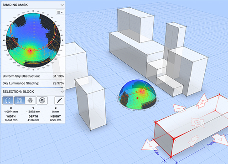Click the red sensor point in dome
228x164 pixels.
[137, 98]
